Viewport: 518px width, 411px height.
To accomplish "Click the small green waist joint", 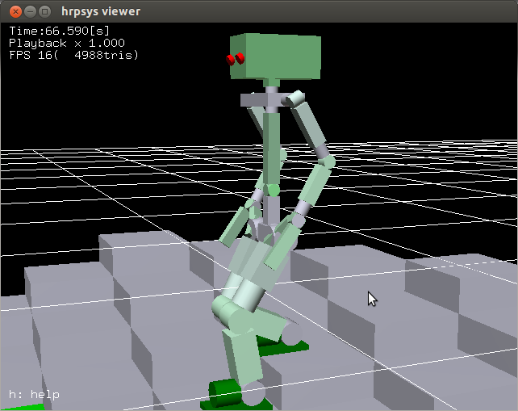I will click(x=273, y=191).
